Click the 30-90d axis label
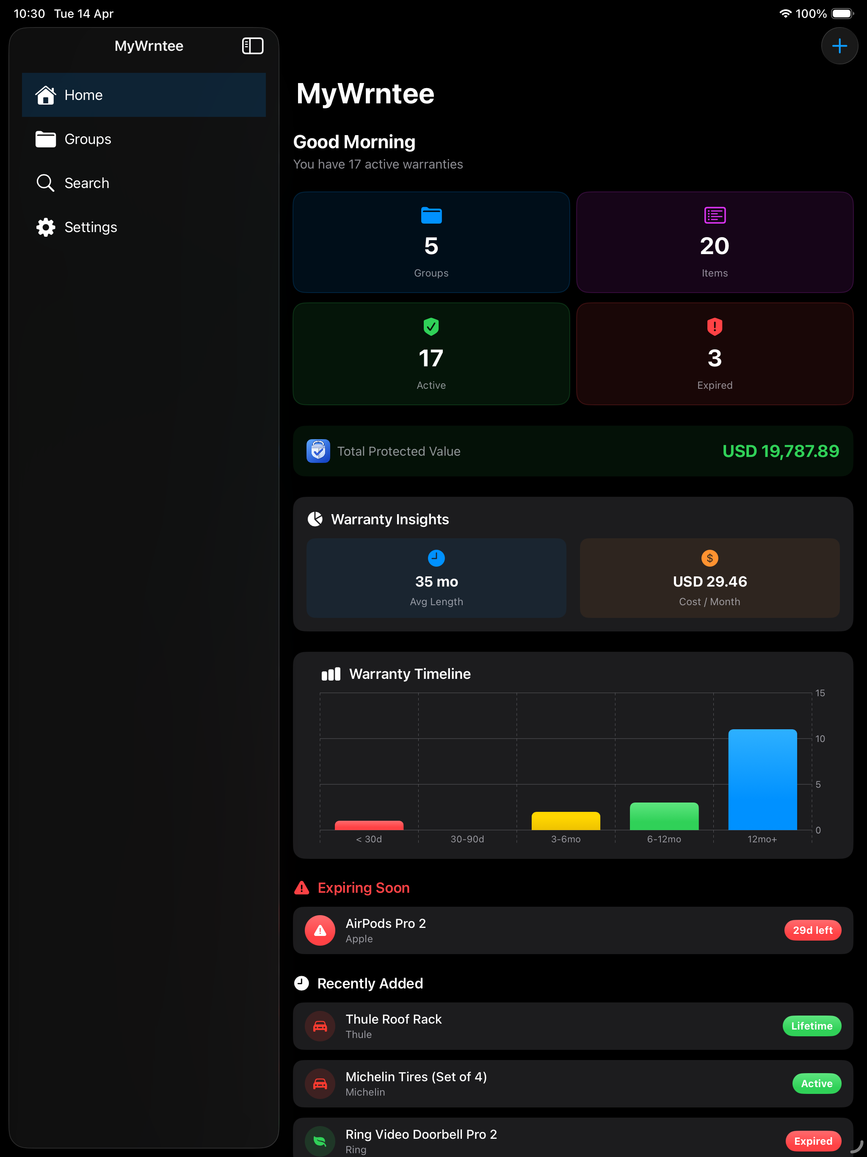 (x=467, y=839)
